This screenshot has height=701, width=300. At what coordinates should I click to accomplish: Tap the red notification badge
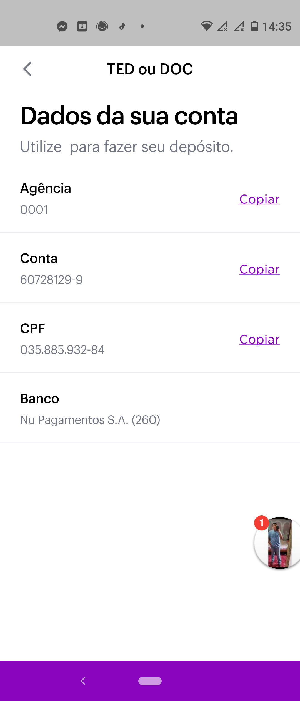pyautogui.click(x=261, y=523)
